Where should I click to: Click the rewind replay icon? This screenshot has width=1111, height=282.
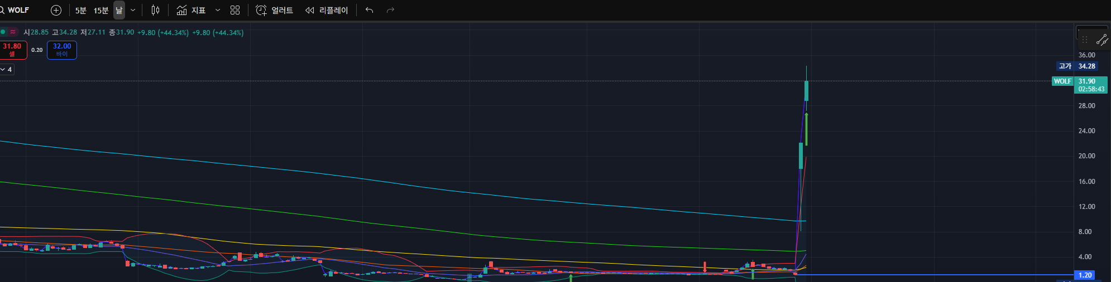[x=310, y=10]
